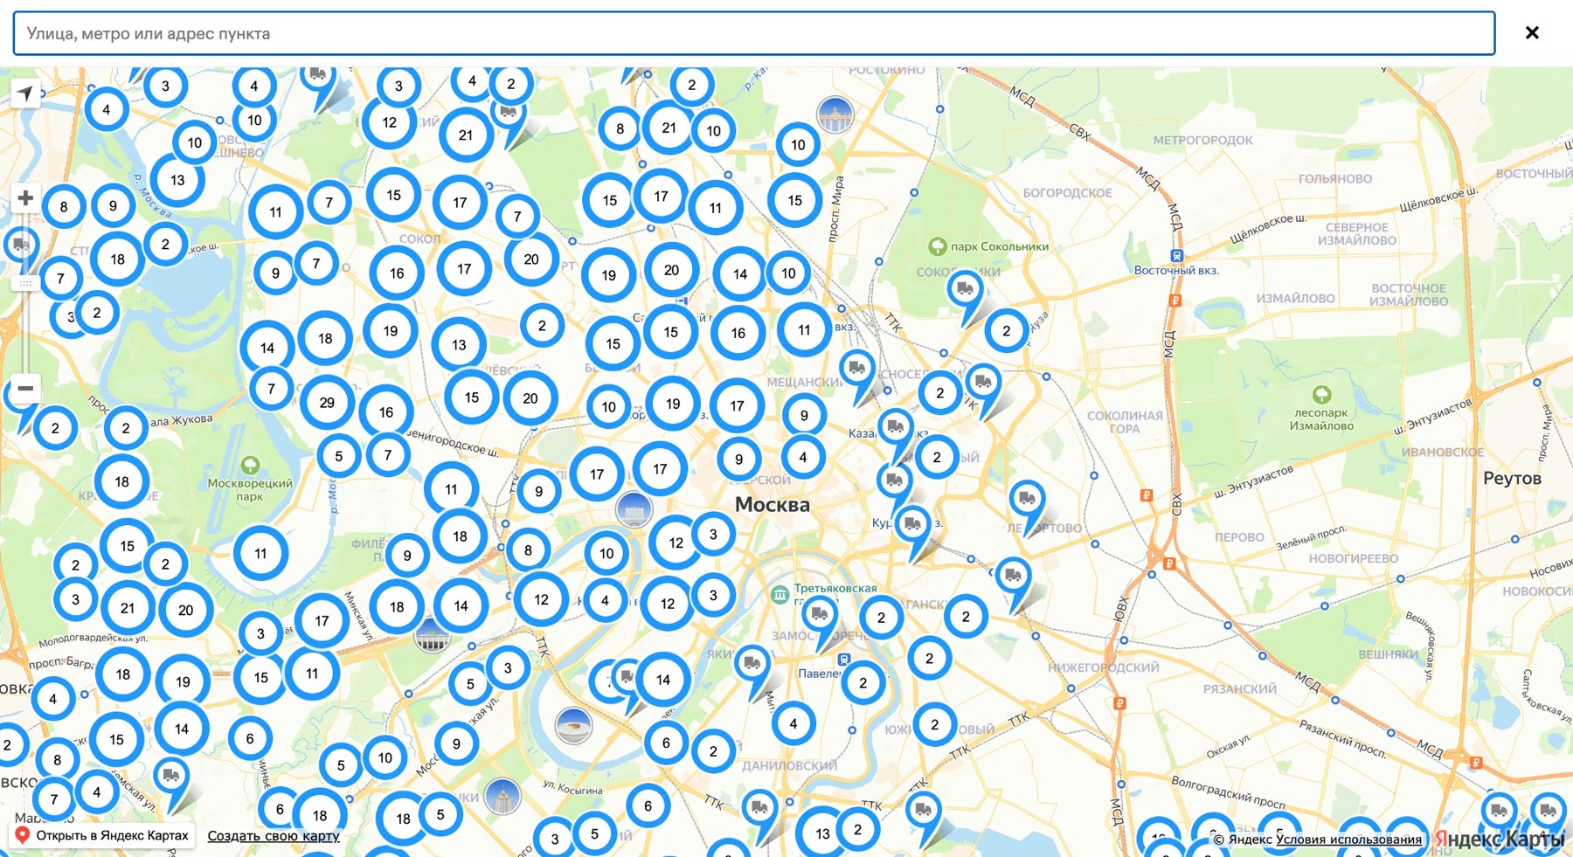Viewport: 1573px width, 857px height.
Task: Click the Третьяковская metro station icon
Action: (779, 595)
